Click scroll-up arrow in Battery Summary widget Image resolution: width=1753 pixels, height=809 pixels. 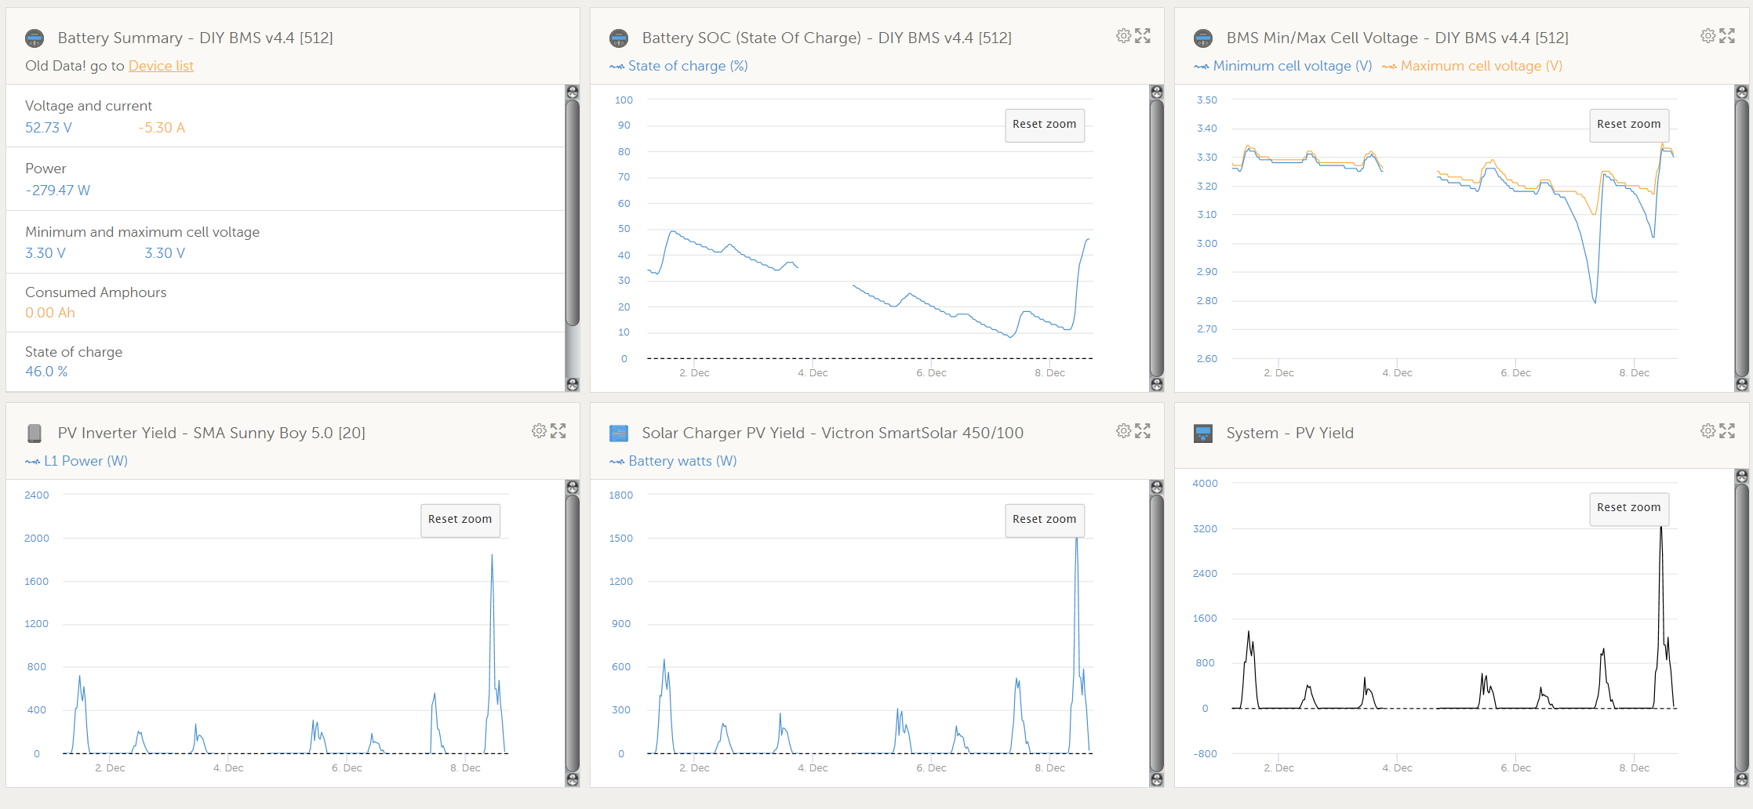click(x=573, y=93)
